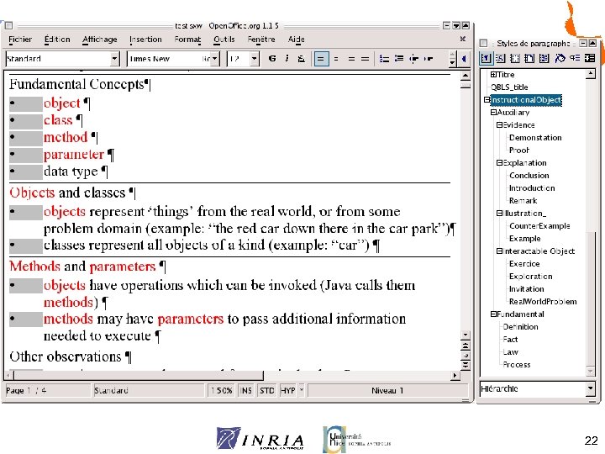605x454 pixels.
Task: Click the 150% zoom status field
Action: point(222,390)
